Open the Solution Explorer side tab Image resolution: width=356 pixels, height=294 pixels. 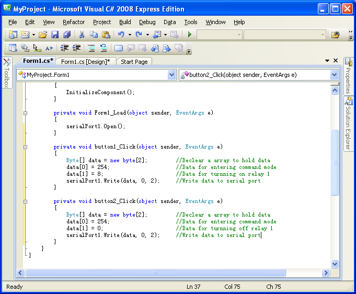(348, 123)
